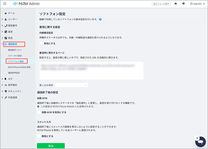The image size is (208, 149).
Task: Click the 通話終了後の設定 section heading
Action: 47,92
